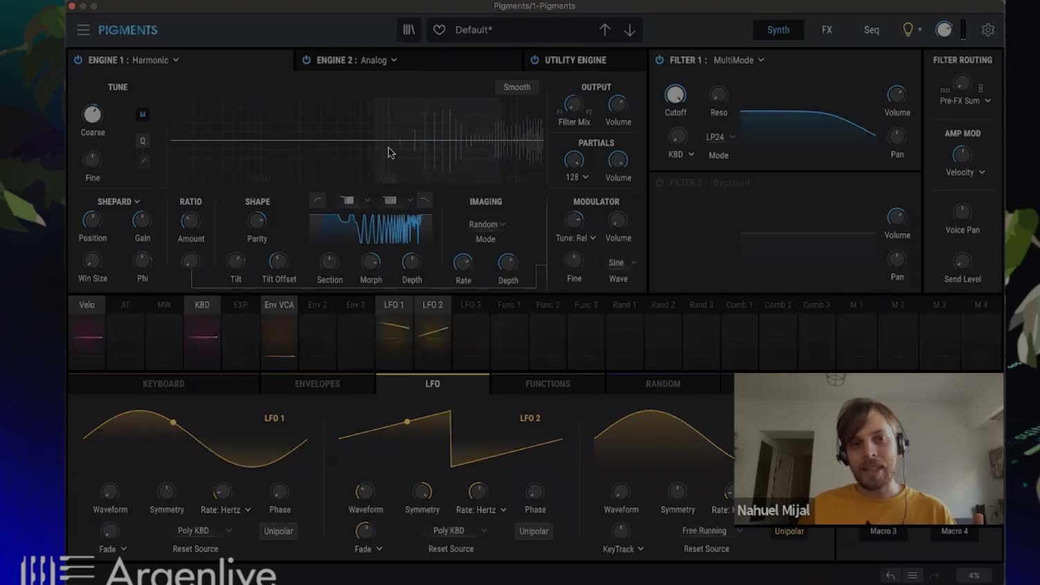
Task: Toggle LFO 2 Unipolar button
Action: coord(534,531)
